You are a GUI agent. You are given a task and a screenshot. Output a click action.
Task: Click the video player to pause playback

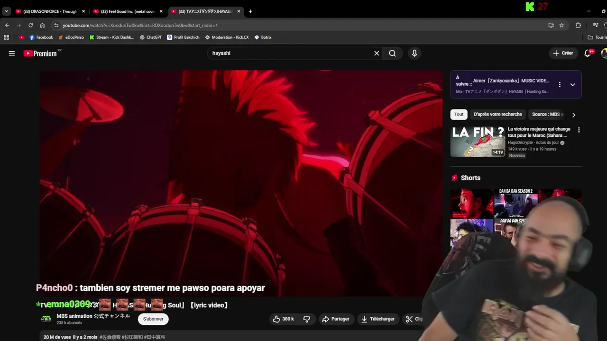coord(241,183)
